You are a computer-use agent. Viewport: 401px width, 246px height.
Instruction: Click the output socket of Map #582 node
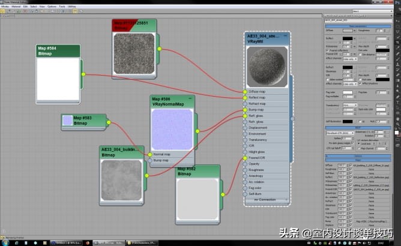222,194
